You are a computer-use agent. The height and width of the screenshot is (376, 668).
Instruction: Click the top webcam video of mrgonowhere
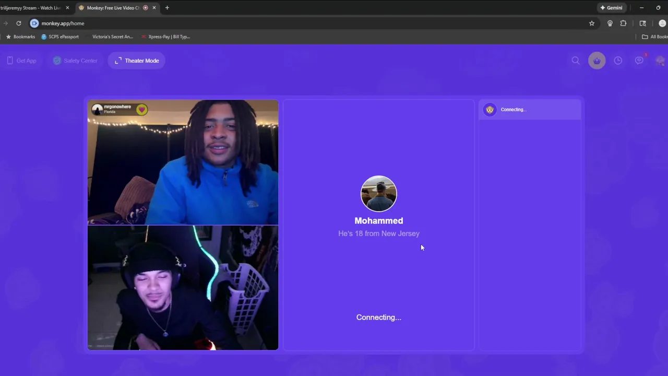[x=183, y=162]
